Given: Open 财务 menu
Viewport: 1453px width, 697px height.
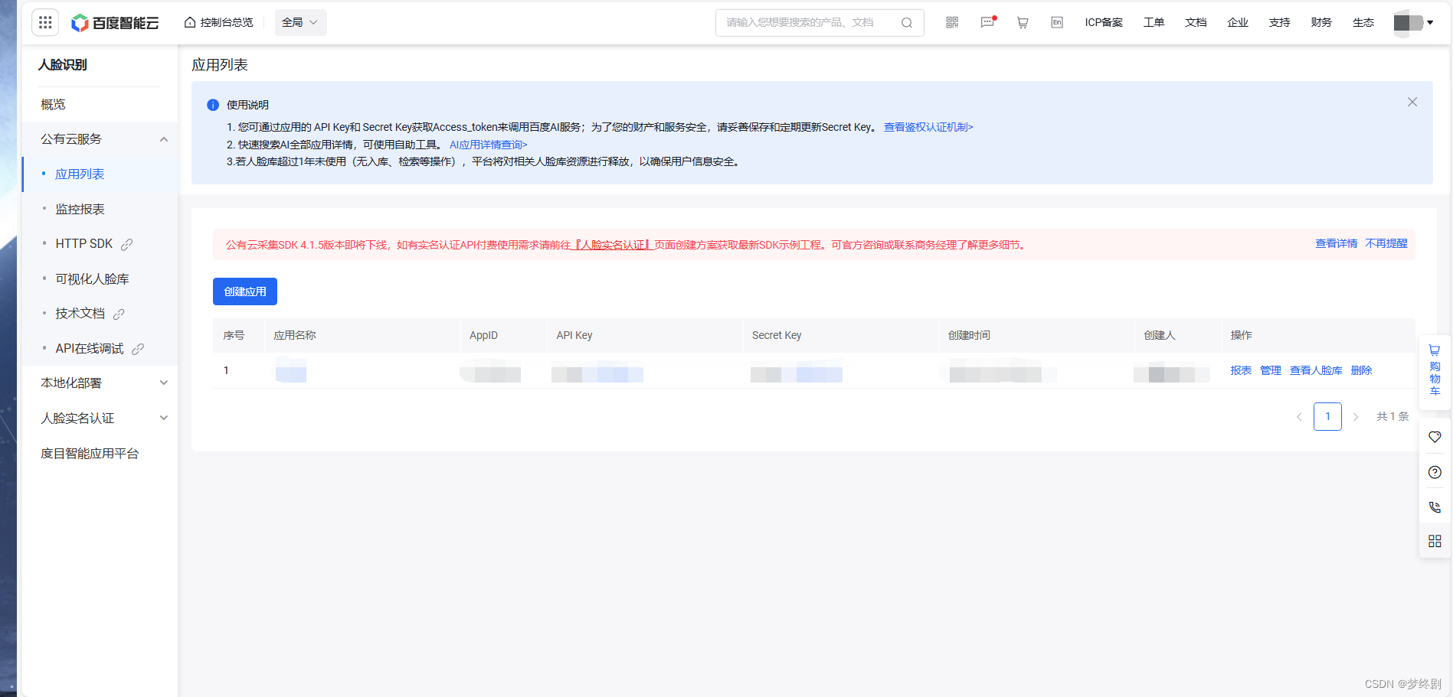Looking at the screenshot, I should [1321, 22].
